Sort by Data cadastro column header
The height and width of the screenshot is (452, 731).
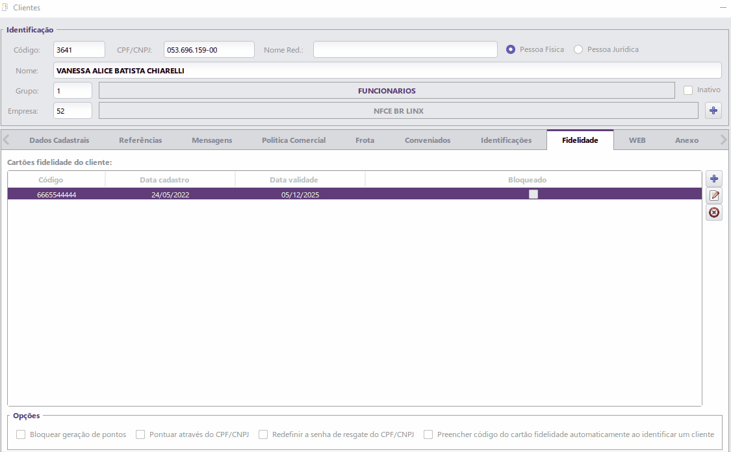tap(170, 179)
